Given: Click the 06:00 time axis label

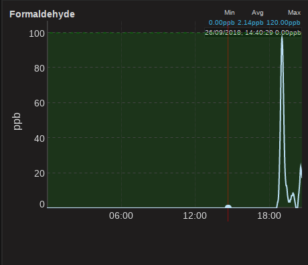Looking at the screenshot, I should pyautogui.click(x=121, y=215).
